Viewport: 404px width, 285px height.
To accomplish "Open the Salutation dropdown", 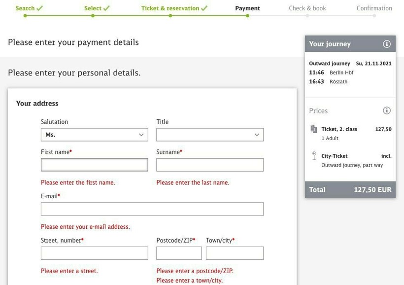I will [x=94, y=135].
